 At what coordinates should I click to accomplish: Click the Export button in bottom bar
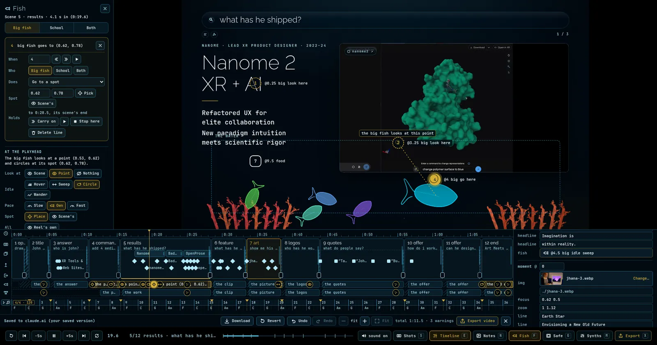point(633,336)
